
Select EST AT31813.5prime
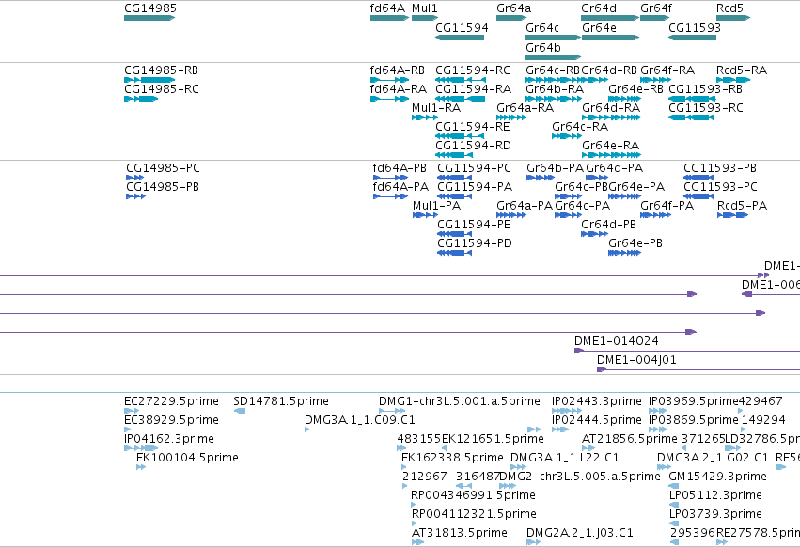(417, 542)
